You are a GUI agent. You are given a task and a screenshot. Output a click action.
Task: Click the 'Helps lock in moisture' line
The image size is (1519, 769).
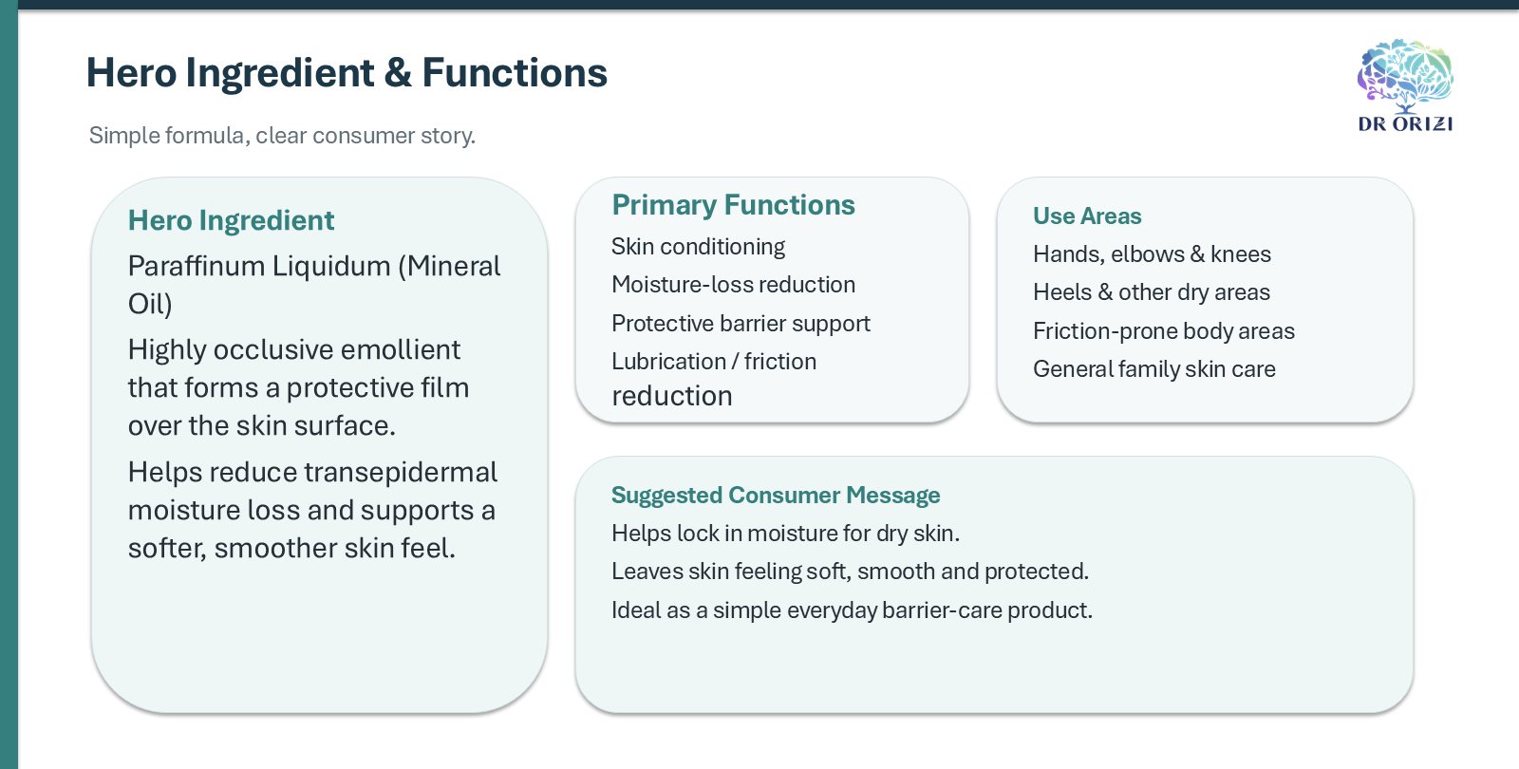click(785, 534)
